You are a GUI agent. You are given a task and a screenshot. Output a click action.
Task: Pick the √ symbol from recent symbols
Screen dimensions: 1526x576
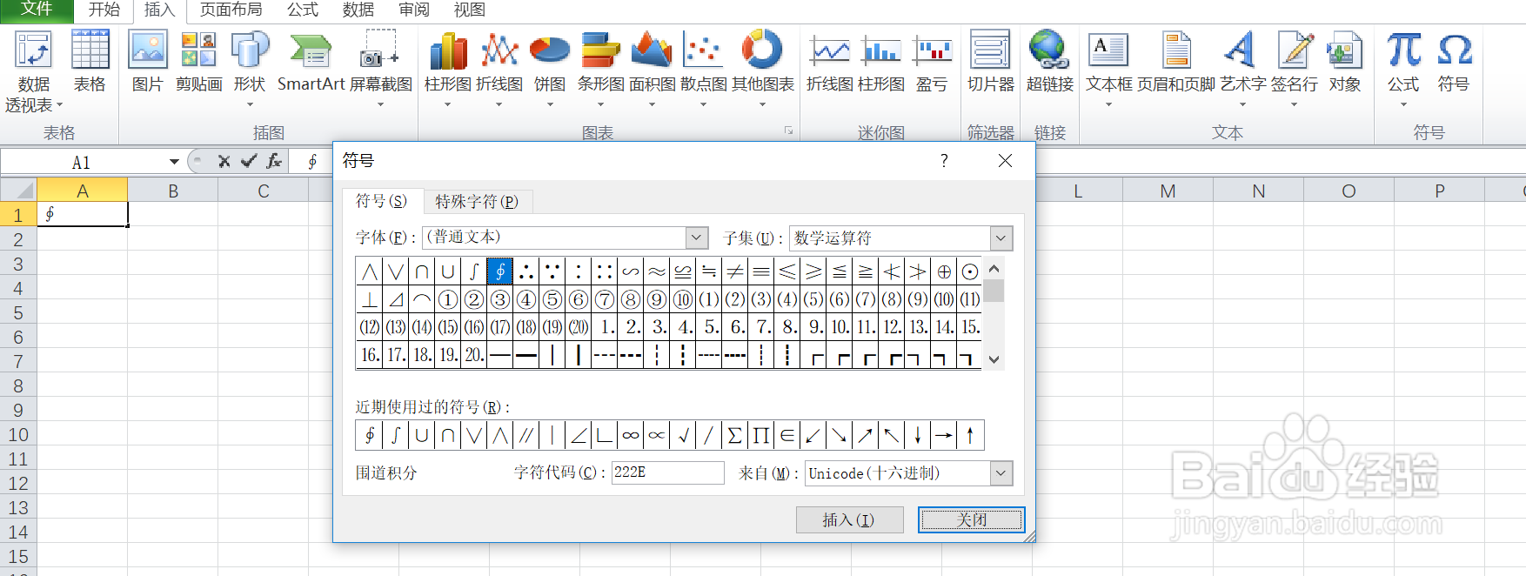coord(683,435)
